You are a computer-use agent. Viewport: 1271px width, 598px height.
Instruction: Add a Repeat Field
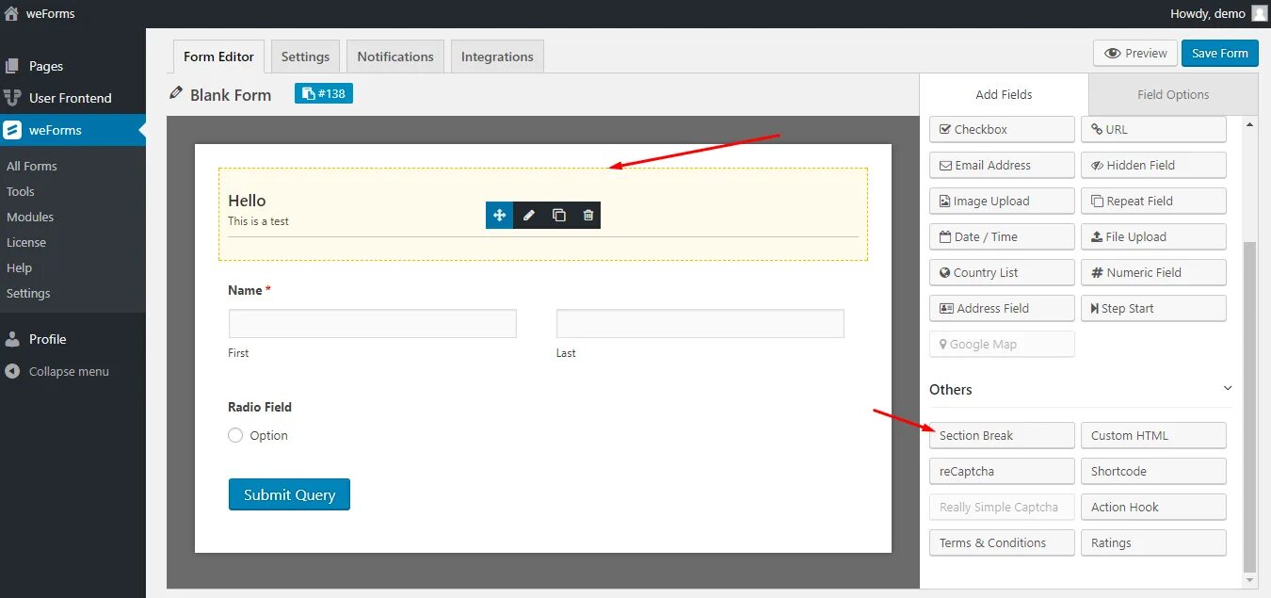pos(1153,201)
